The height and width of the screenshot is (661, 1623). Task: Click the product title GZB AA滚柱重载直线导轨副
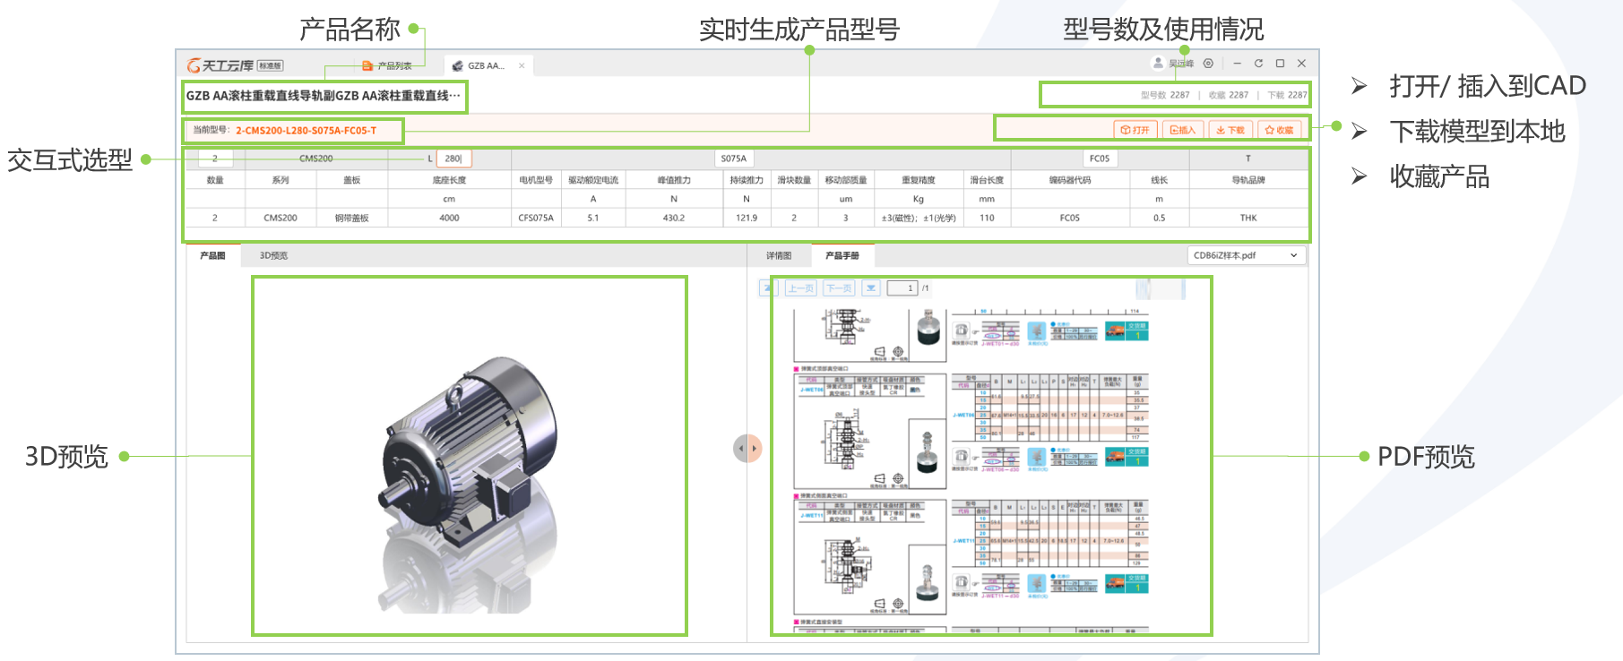pyautogui.click(x=324, y=96)
